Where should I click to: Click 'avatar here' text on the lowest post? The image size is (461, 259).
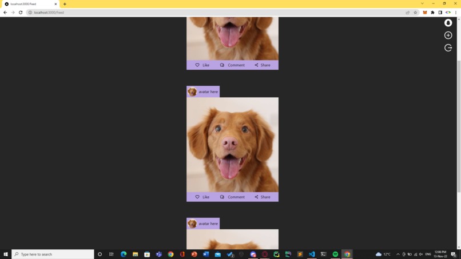tap(208, 224)
